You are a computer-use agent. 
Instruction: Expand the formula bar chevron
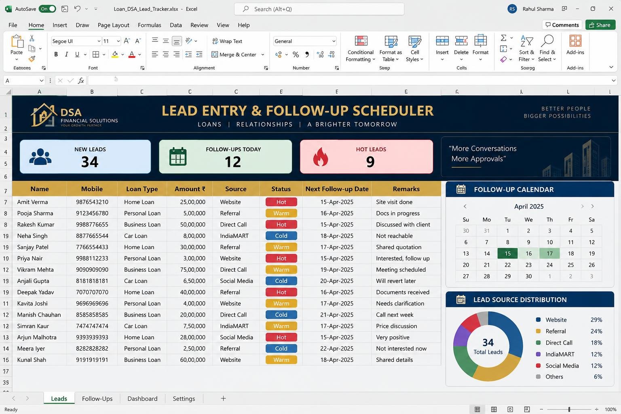click(614, 80)
